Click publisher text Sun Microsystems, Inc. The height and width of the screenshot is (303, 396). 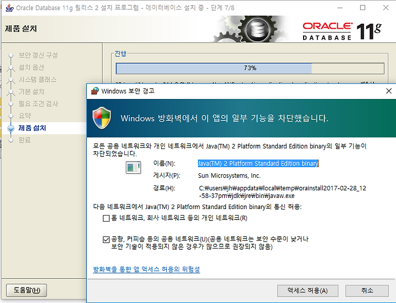pos(229,176)
